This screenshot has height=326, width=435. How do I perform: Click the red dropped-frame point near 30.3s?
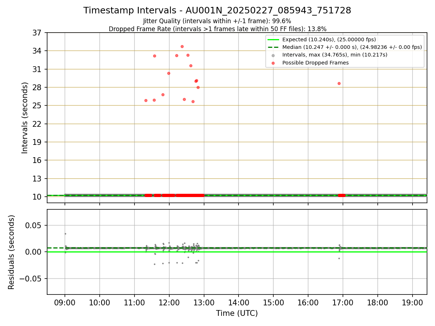pos(169,73)
